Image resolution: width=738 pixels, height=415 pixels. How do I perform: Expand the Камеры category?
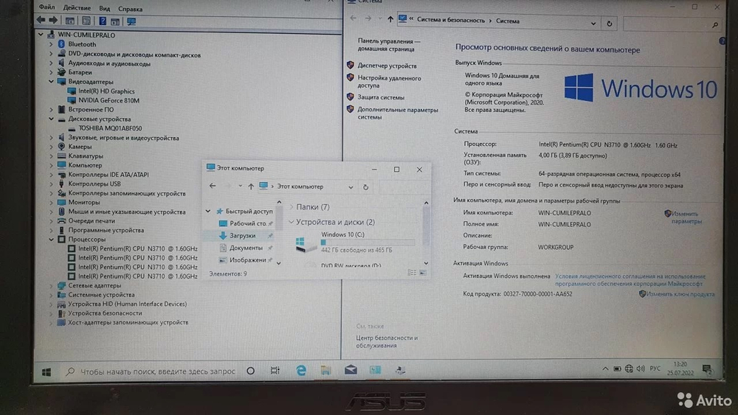click(51, 147)
